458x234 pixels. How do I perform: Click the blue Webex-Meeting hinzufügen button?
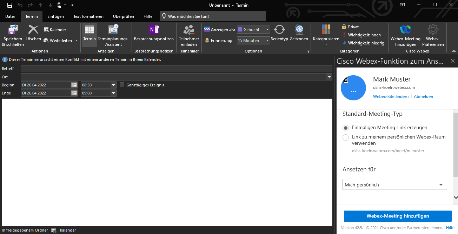[x=398, y=216]
